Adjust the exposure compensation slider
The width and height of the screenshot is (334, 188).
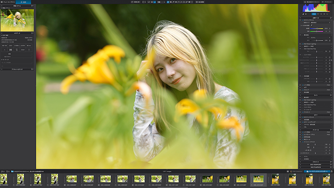[316, 40]
